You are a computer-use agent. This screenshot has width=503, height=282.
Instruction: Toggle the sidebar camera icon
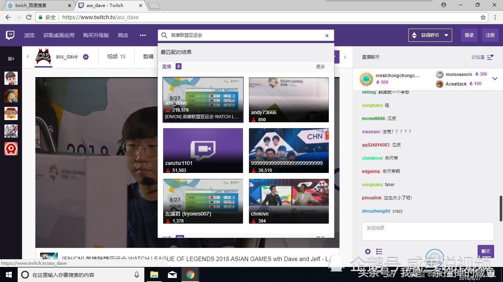click(11, 59)
